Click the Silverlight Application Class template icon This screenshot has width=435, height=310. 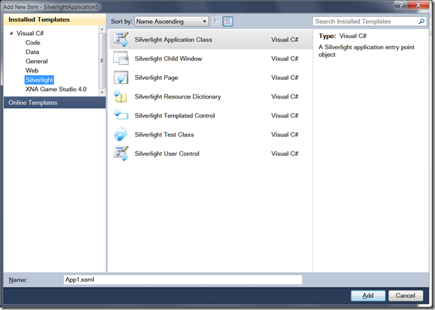pos(121,39)
